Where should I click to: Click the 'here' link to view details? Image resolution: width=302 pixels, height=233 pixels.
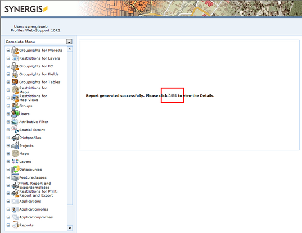coord(173,95)
